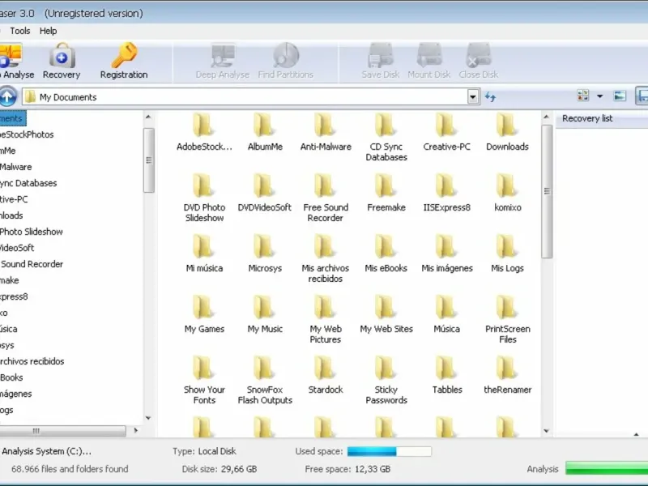This screenshot has width=648, height=486.
Task: Open the address bar path dropdown
Action: point(473,96)
